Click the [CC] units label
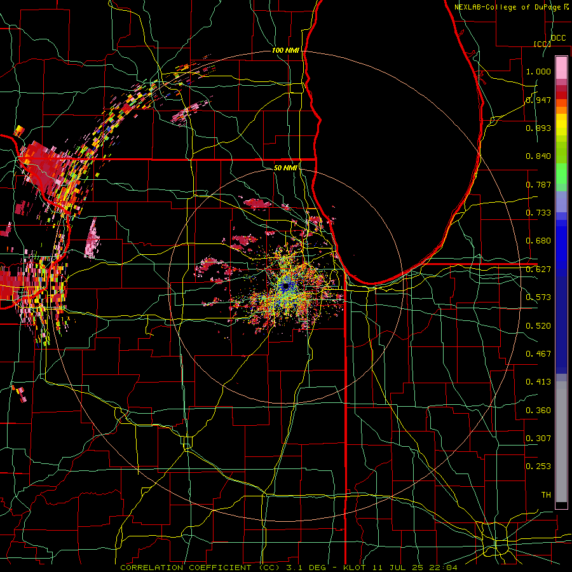Image resolution: width=572 pixels, height=572 pixels. pos(542,44)
